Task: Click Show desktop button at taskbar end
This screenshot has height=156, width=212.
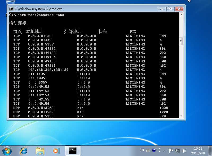Action: tap(210, 151)
